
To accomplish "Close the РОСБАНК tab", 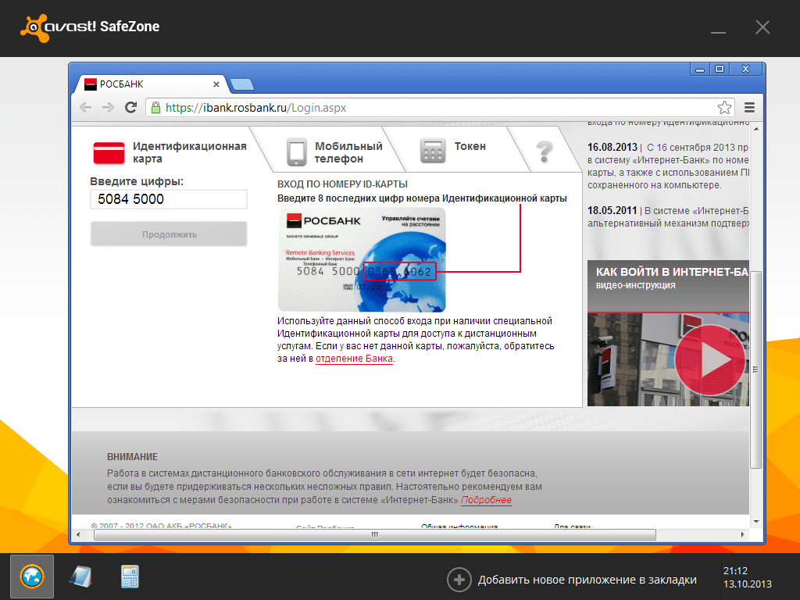I will point(216,84).
